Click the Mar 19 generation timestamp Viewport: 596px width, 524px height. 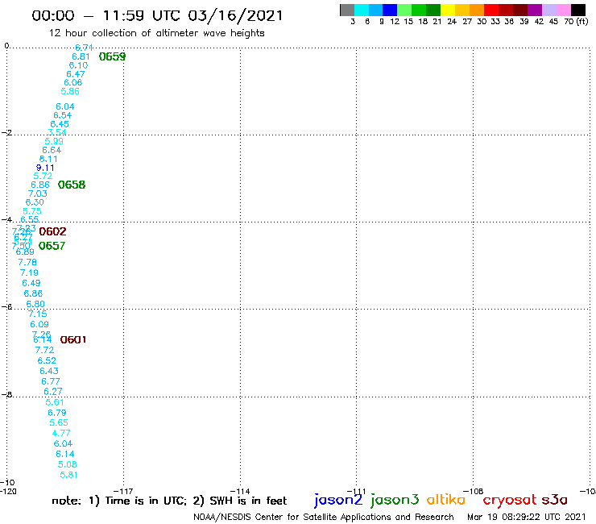click(527, 517)
